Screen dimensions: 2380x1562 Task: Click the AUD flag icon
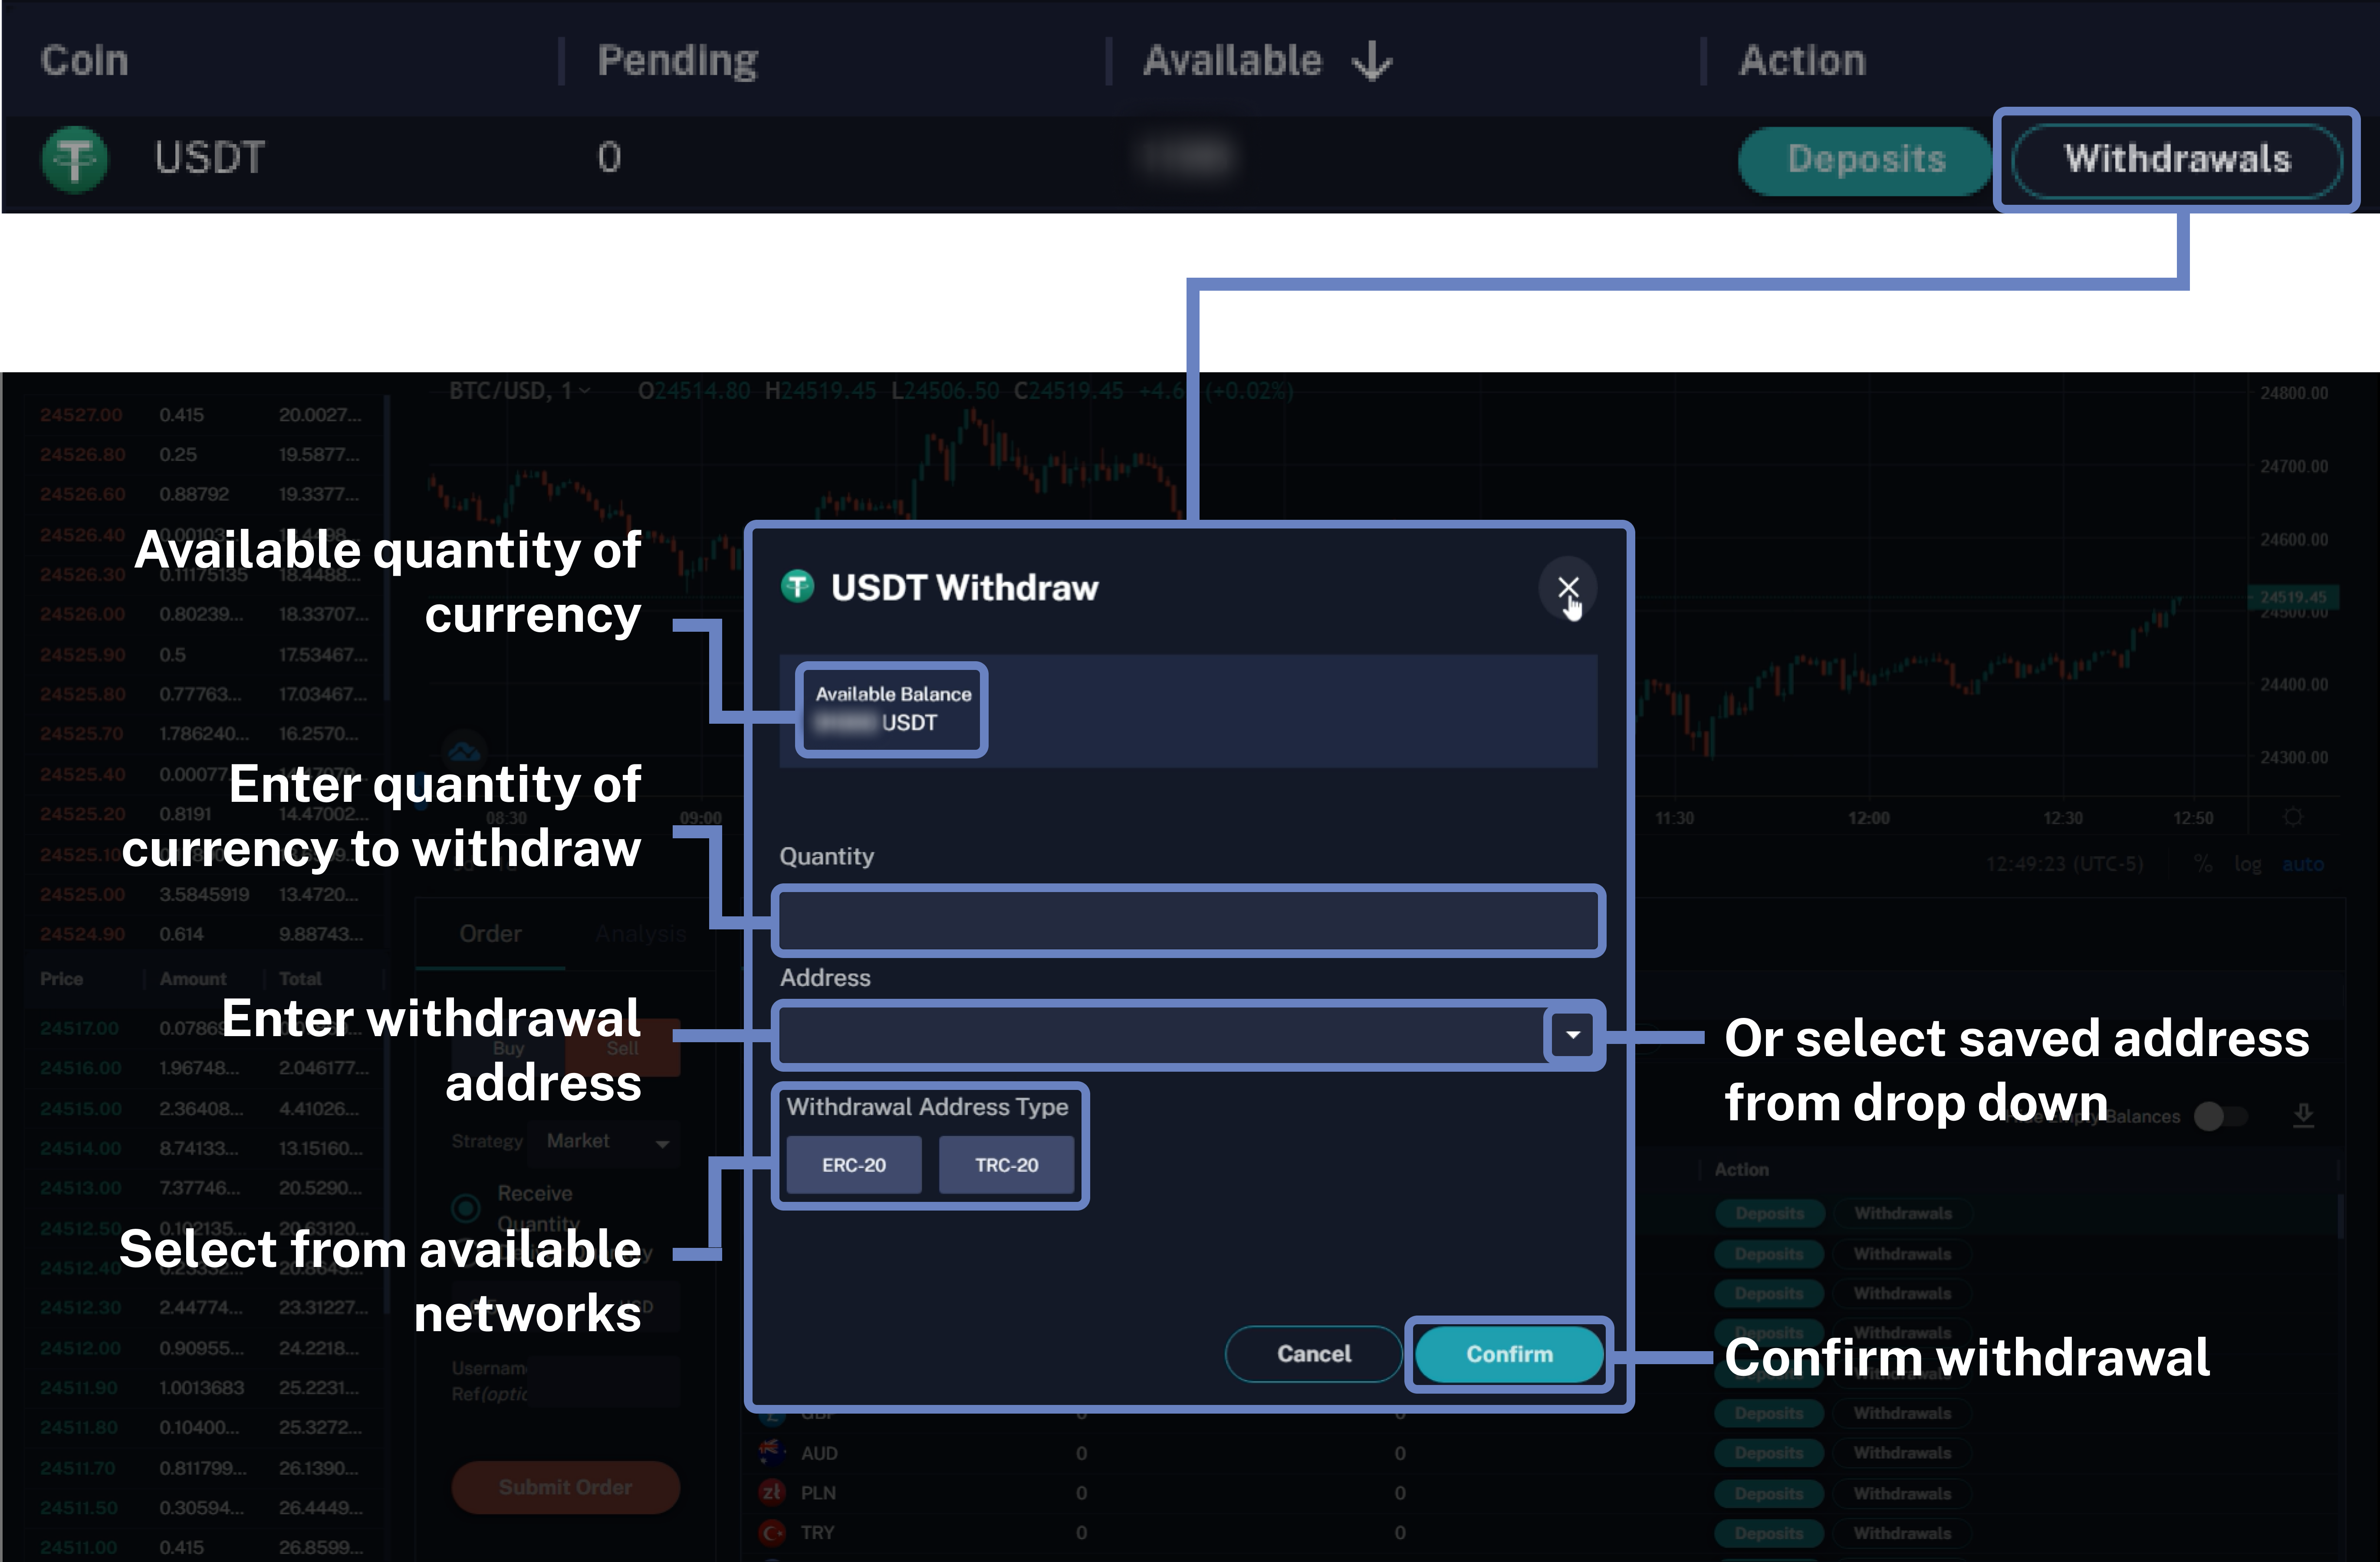pyautogui.click(x=772, y=1452)
